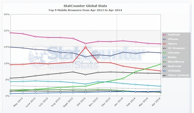This screenshot has height=113, width=194.
Task: Click the 24% y-axis label
Action: pyautogui.click(x=7, y=47)
